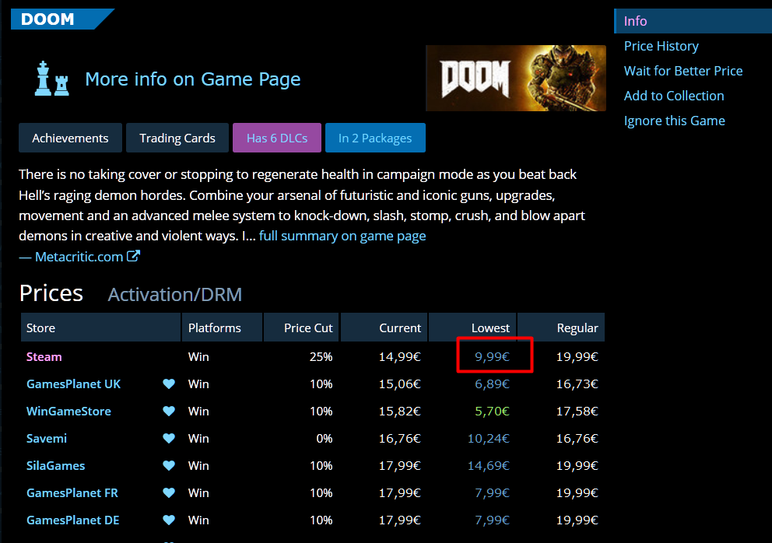Open the DOOM banner thumbnail image

tap(515, 78)
